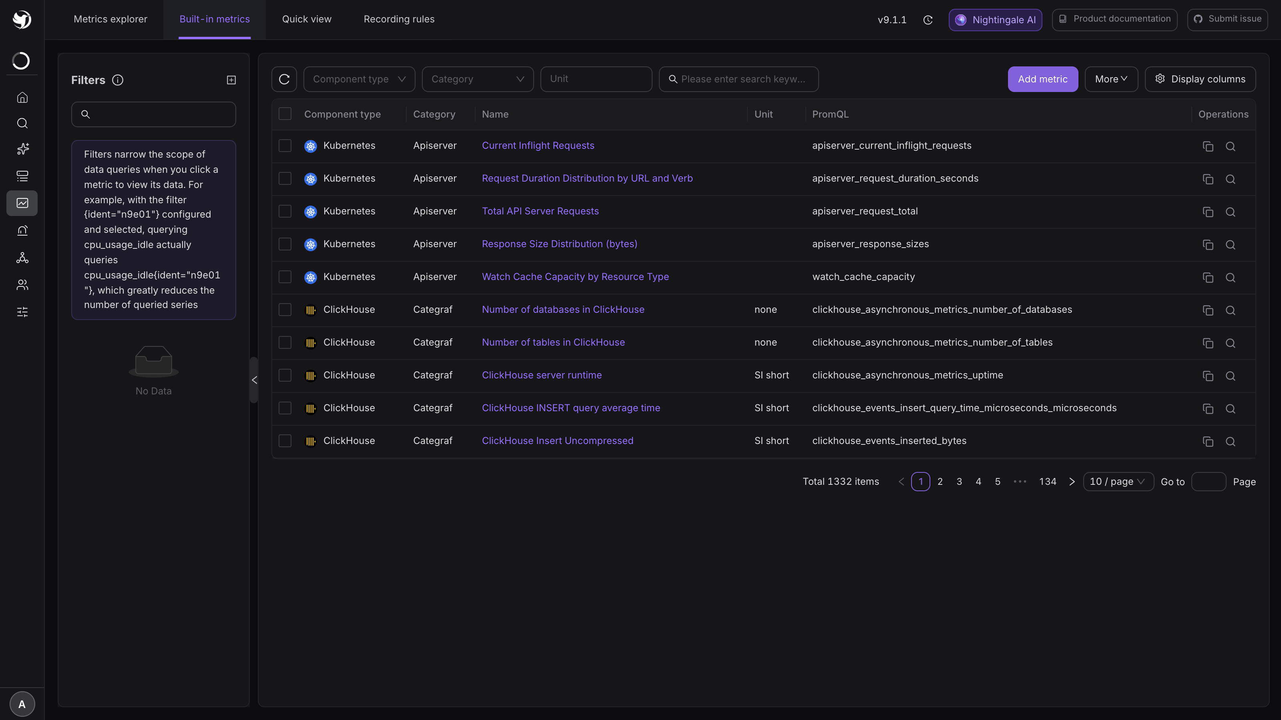The image size is (1281, 720).
Task: Click the Filters search box
Action: pos(153,114)
